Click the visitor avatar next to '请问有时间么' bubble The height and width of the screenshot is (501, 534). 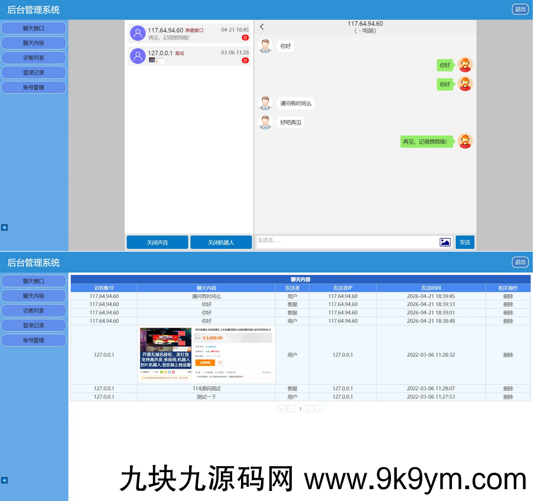click(x=265, y=103)
